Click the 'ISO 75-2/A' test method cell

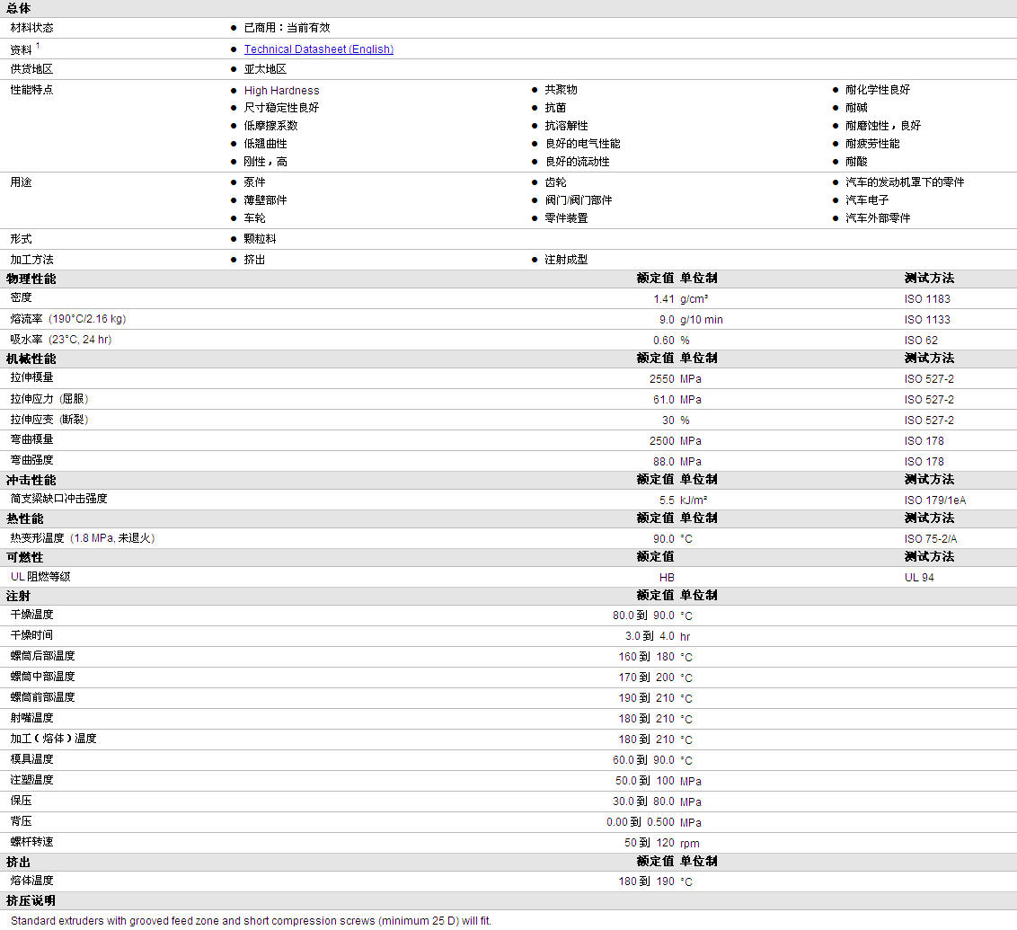tap(930, 539)
